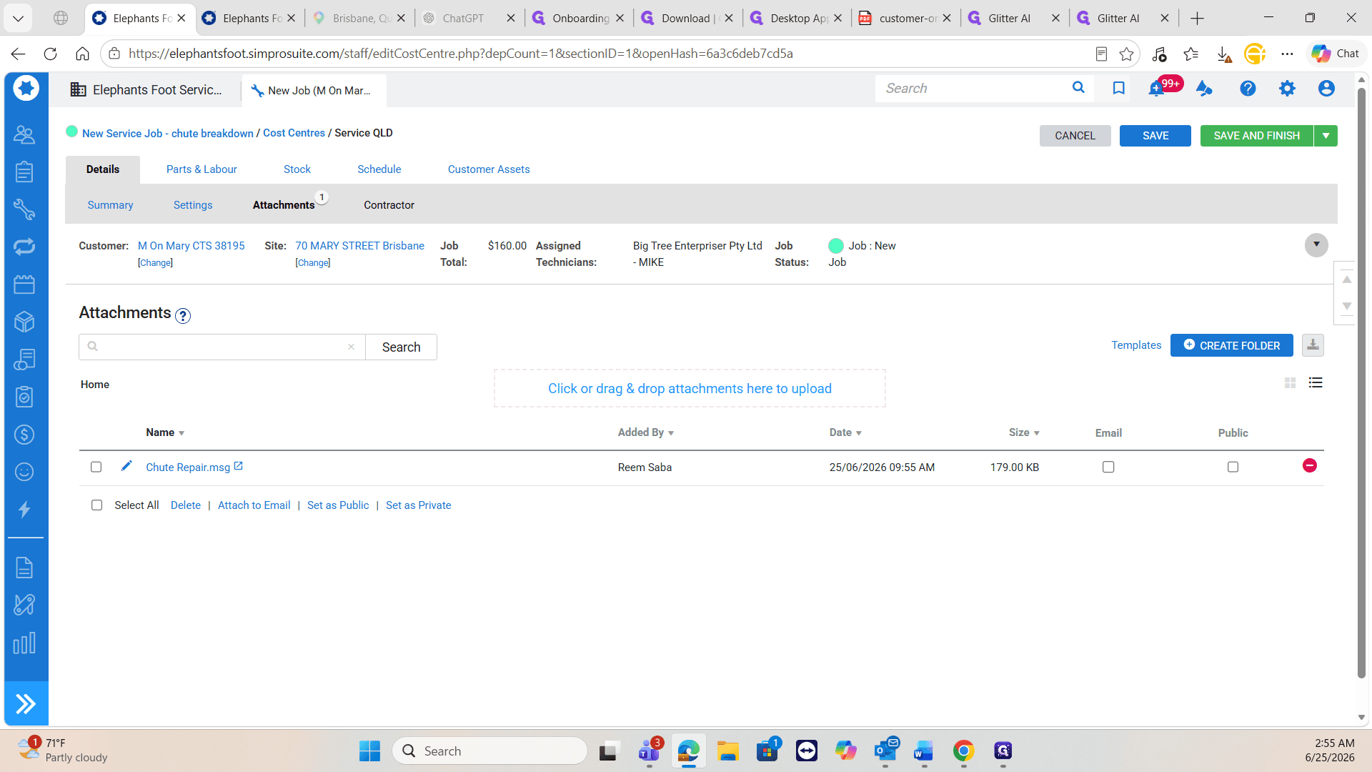Open the user profile icon
The height and width of the screenshot is (772, 1372).
click(1326, 88)
